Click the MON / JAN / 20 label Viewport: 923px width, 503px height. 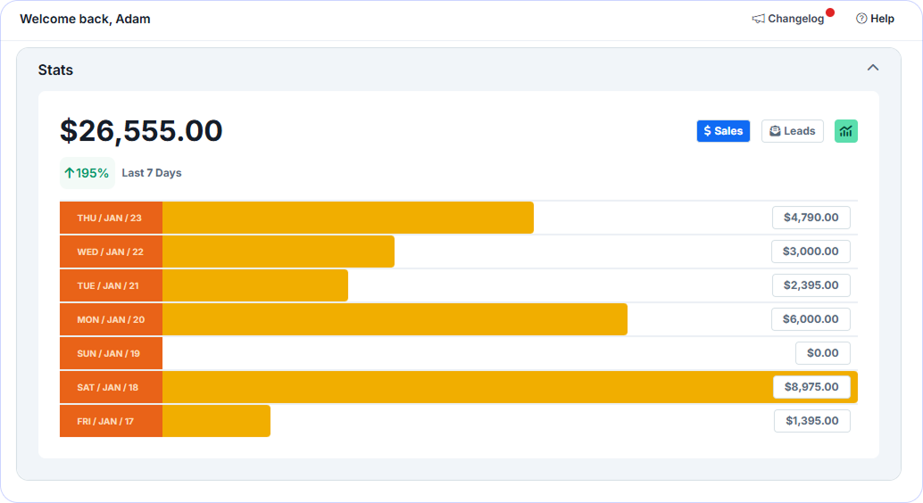(x=111, y=319)
